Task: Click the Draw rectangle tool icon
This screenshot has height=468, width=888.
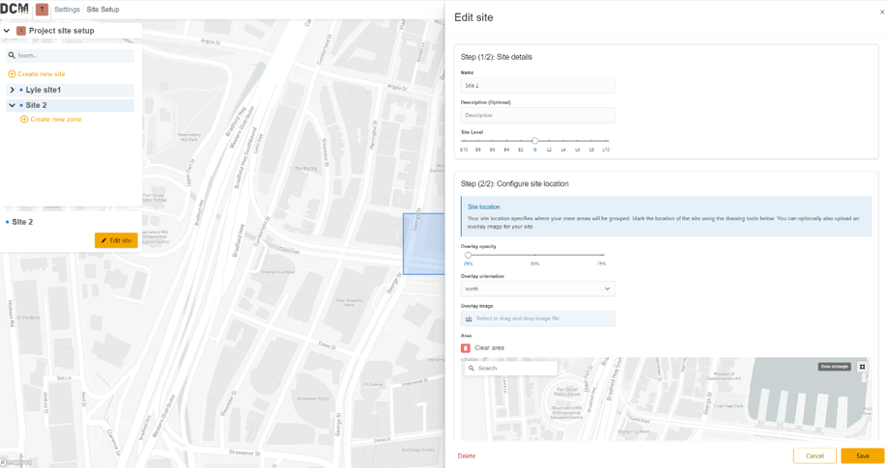Action: point(862,367)
